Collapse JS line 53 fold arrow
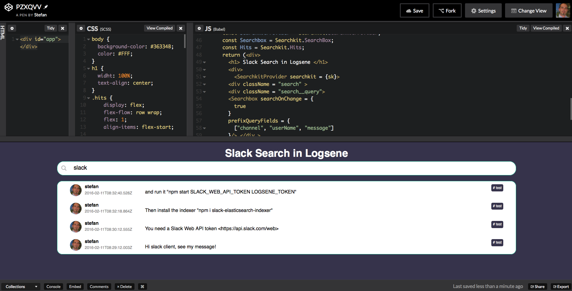The height and width of the screenshot is (291, 572). click(x=204, y=92)
